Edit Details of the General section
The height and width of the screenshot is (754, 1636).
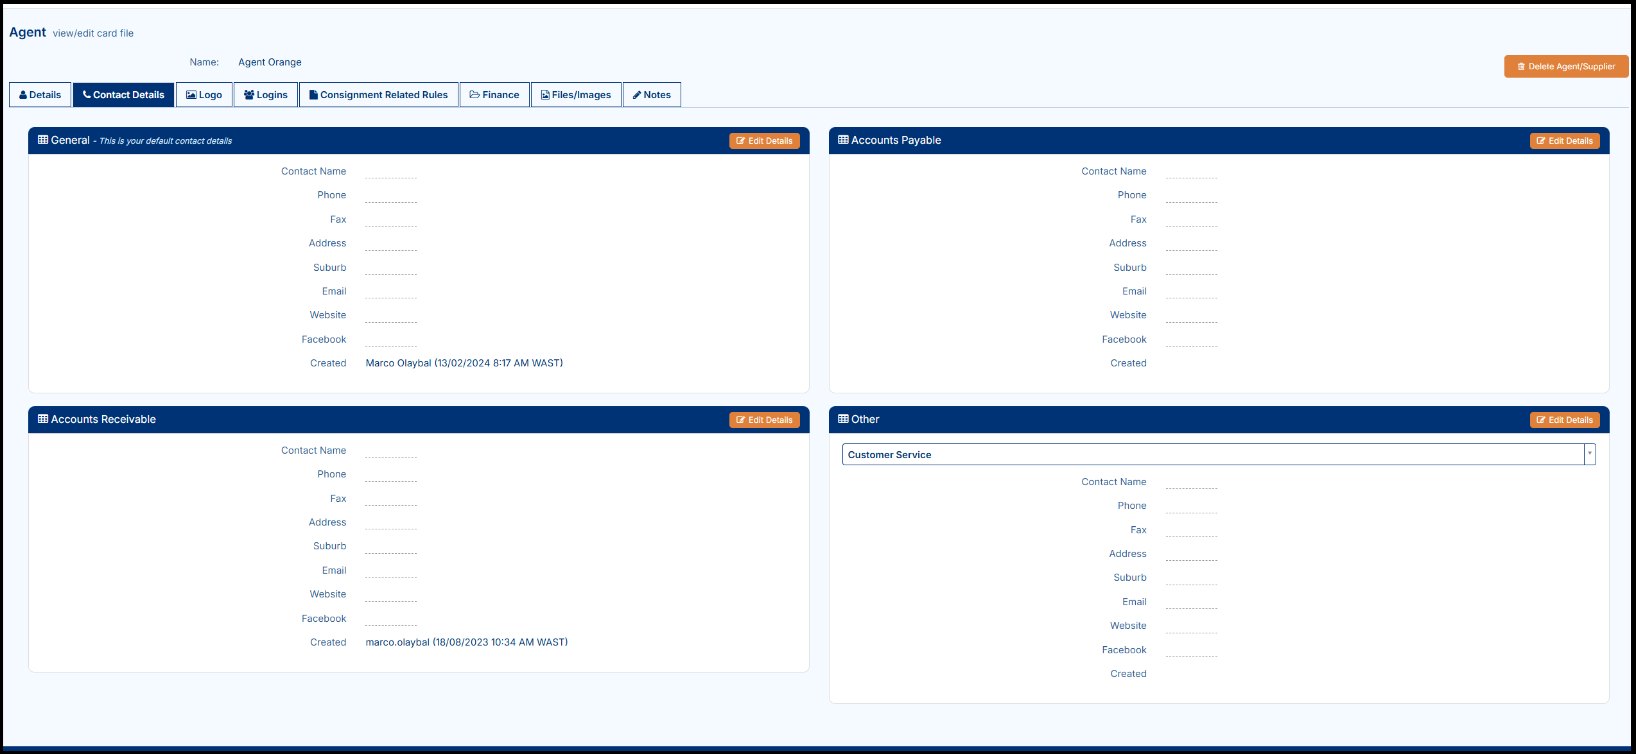[x=764, y=141]
